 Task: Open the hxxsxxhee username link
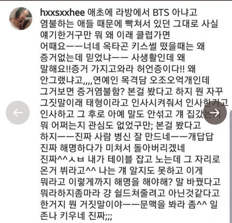62,13
